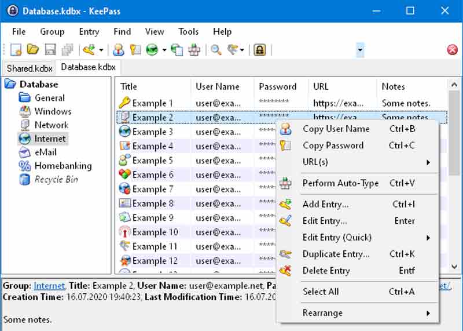Sort by the URL column header
This screenshot has width=463, height=331.
click(x=343, y=86)
